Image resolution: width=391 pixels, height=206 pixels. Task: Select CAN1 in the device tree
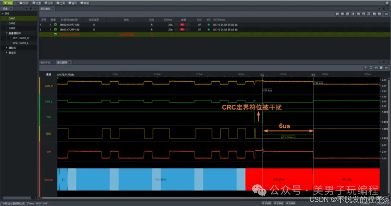[12, 18]
